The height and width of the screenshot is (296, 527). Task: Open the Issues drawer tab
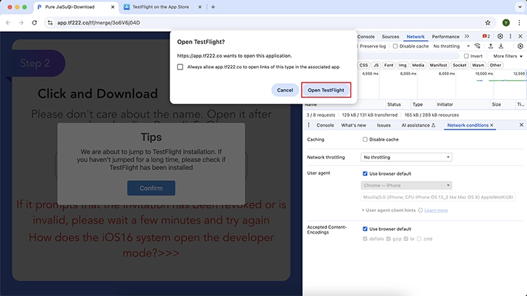[x=384, y=125]
